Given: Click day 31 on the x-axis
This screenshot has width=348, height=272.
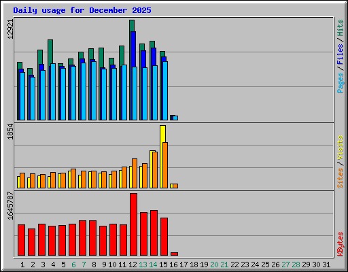Looking at the screenshot, I should click(326, 265).
